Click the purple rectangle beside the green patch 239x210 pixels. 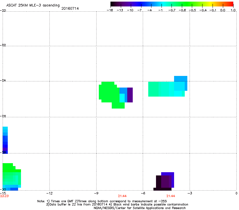coord(130,95)
